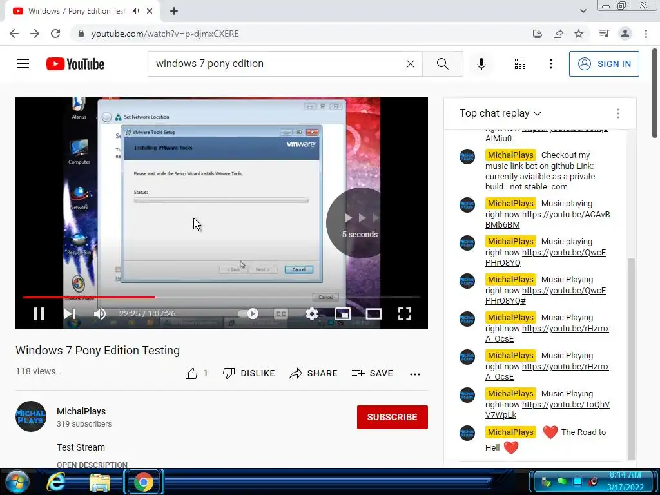Viewport: 660px width, 495px height.
Task: Click the Chrome address bar URL
Action: [165, 34]
